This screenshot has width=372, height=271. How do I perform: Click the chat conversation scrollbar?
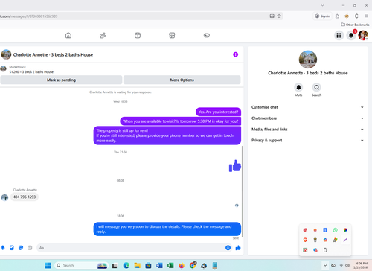pyautogui.click(x=242, y=191)
